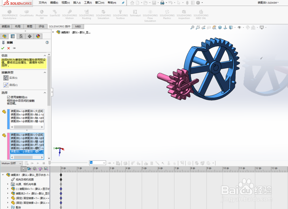The height and width of the screenshot is (209, 288).
Task: Toggle SOLIDWORKS Routing add-in
Action: click(x=86, y=14)
